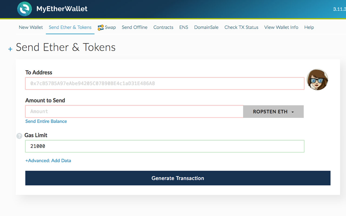Click the Gas Limit help question mark

point(19,136)
